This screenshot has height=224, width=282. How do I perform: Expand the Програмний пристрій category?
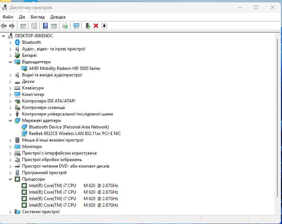pyautogui.click(x=10, y=173)
